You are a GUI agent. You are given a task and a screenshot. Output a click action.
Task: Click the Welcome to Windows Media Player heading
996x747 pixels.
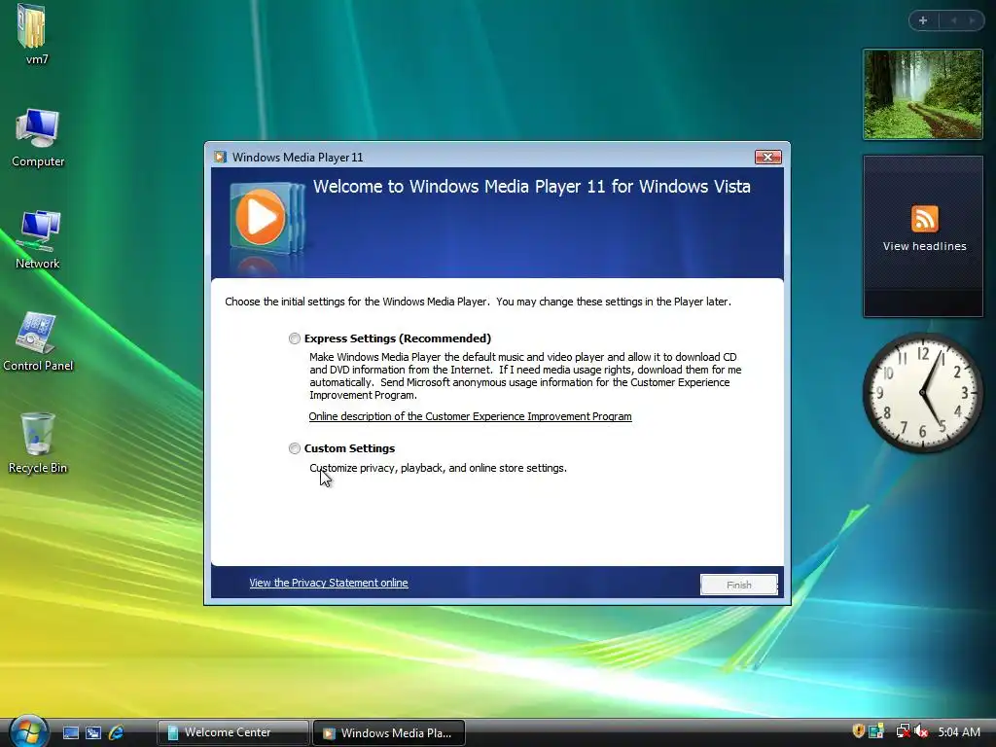point(532,187)
